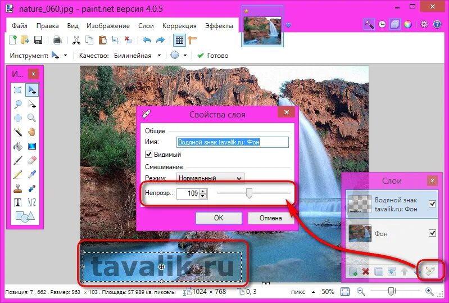The image size is (449, 303).
Task: Open the image list arrow beside the thumbnail
Action: 288,25
